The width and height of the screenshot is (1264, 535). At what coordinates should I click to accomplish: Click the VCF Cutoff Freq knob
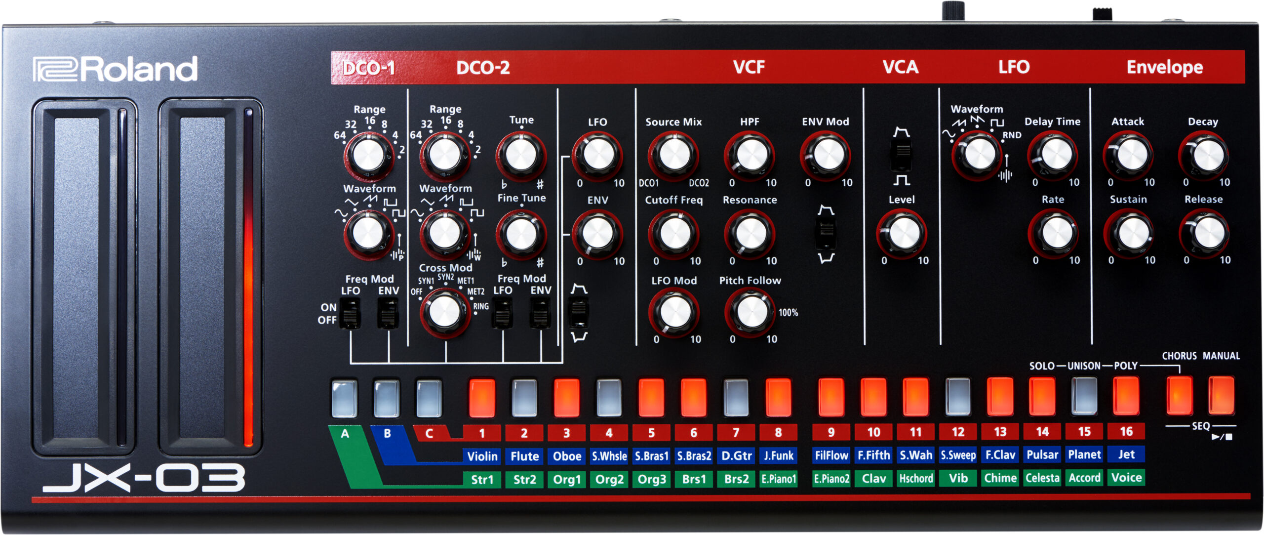(x=674, y=233)
